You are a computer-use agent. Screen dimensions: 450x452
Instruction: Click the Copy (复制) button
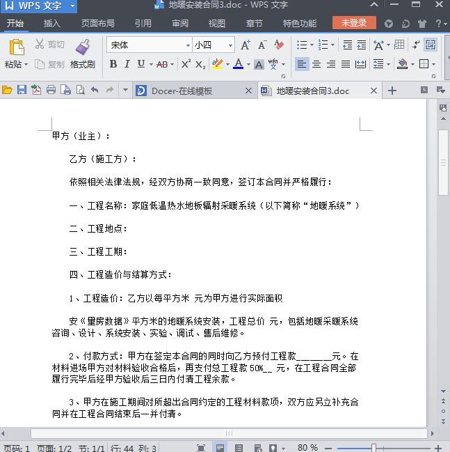coord(49,64)
